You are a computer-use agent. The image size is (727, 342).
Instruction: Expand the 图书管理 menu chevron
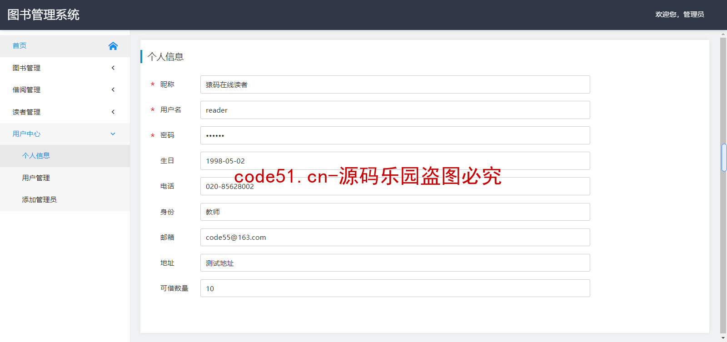(113, 68)
